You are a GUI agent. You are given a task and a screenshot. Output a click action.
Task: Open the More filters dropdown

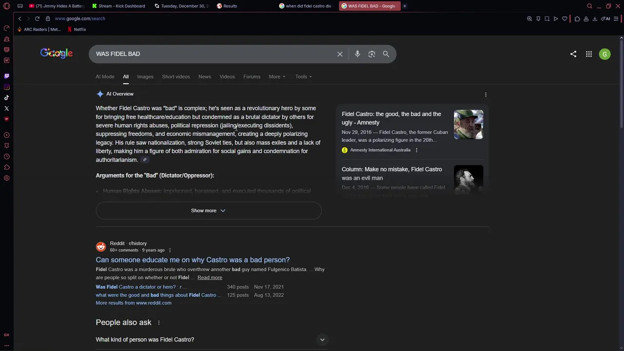click(277, 77)
